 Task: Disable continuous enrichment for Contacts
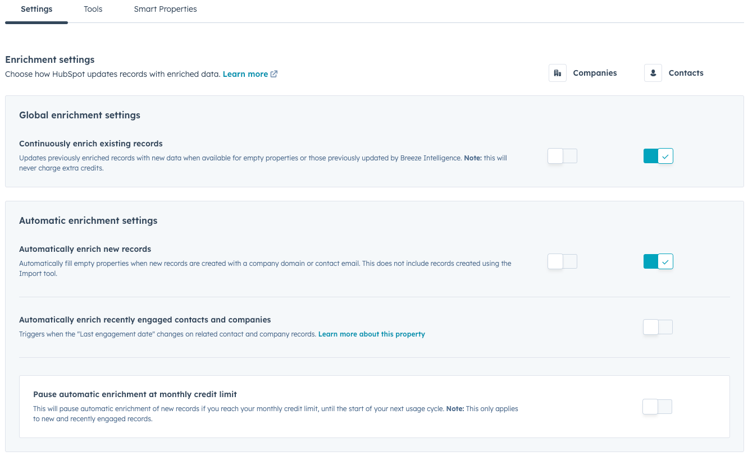(x=658, y=156)
